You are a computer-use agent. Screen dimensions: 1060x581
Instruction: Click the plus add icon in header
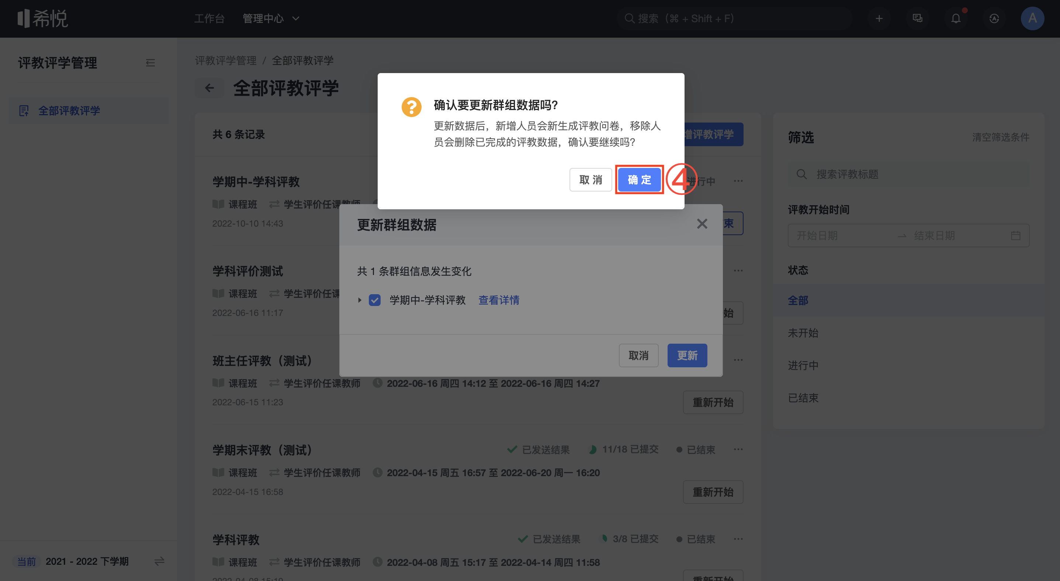point(879,18)
